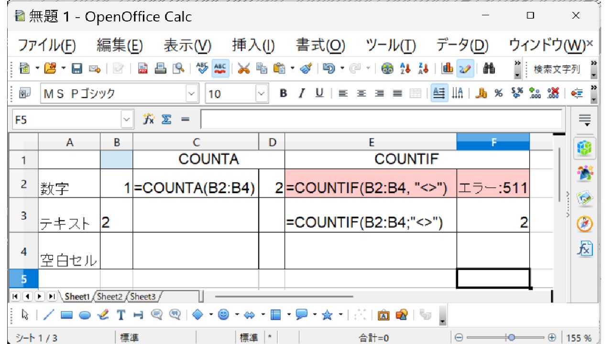Open the データ(D) menu
The image size is (612, 344).
(462, 46)
